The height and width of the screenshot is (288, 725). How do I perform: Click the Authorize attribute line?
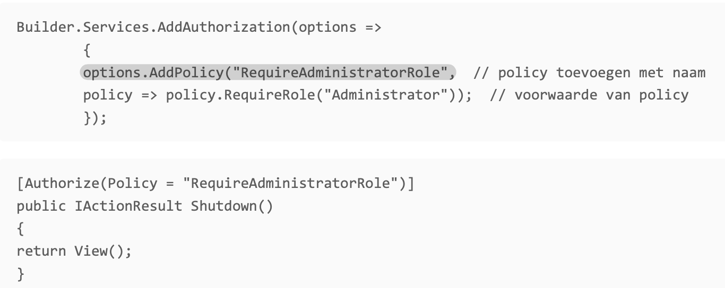click(215, 184)
